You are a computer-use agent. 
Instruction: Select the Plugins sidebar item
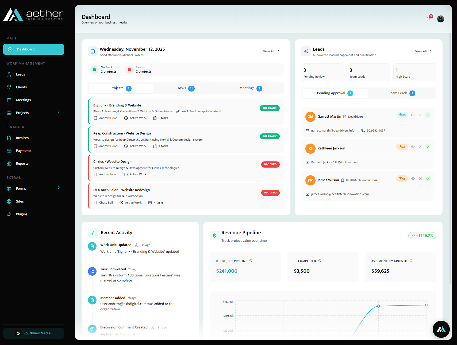tap(21, 214)
